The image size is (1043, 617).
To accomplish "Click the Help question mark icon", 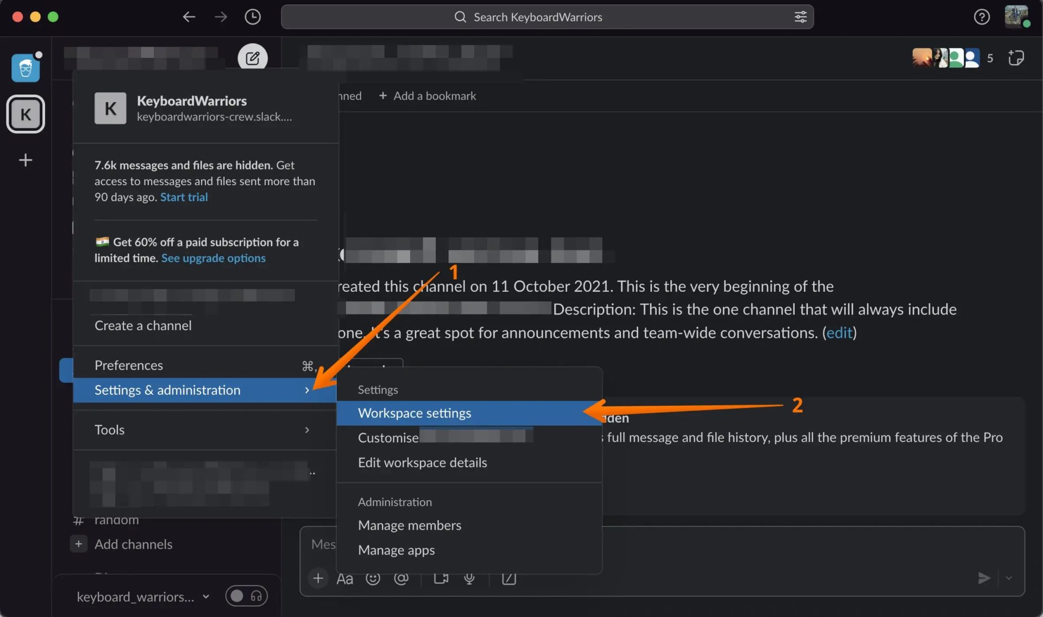I will tap(981, 17).
